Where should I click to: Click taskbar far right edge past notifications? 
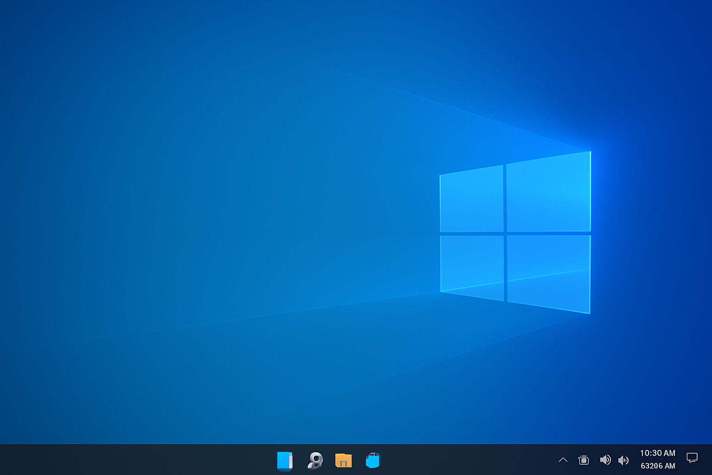click(x=709, y=460)
